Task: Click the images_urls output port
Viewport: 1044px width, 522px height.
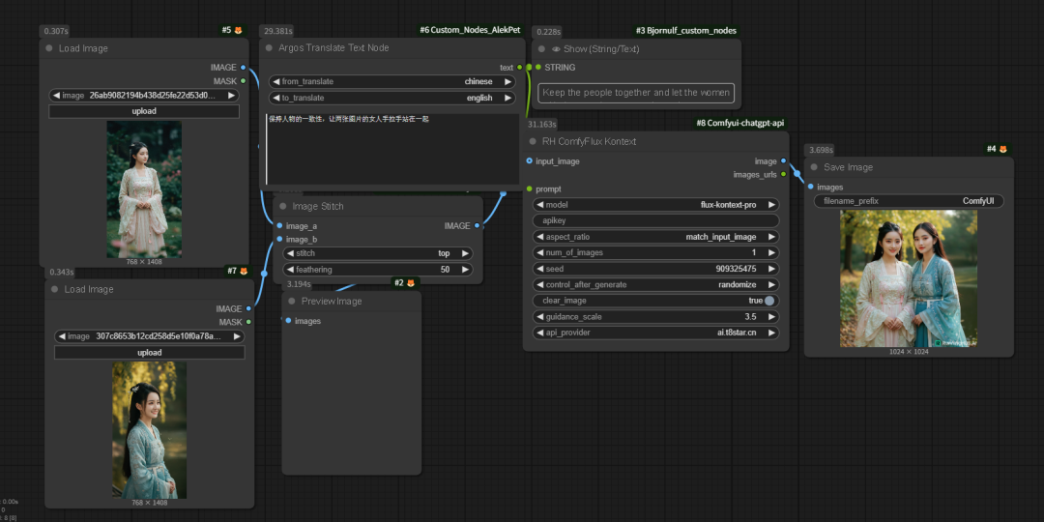Action: pos(783,174)
